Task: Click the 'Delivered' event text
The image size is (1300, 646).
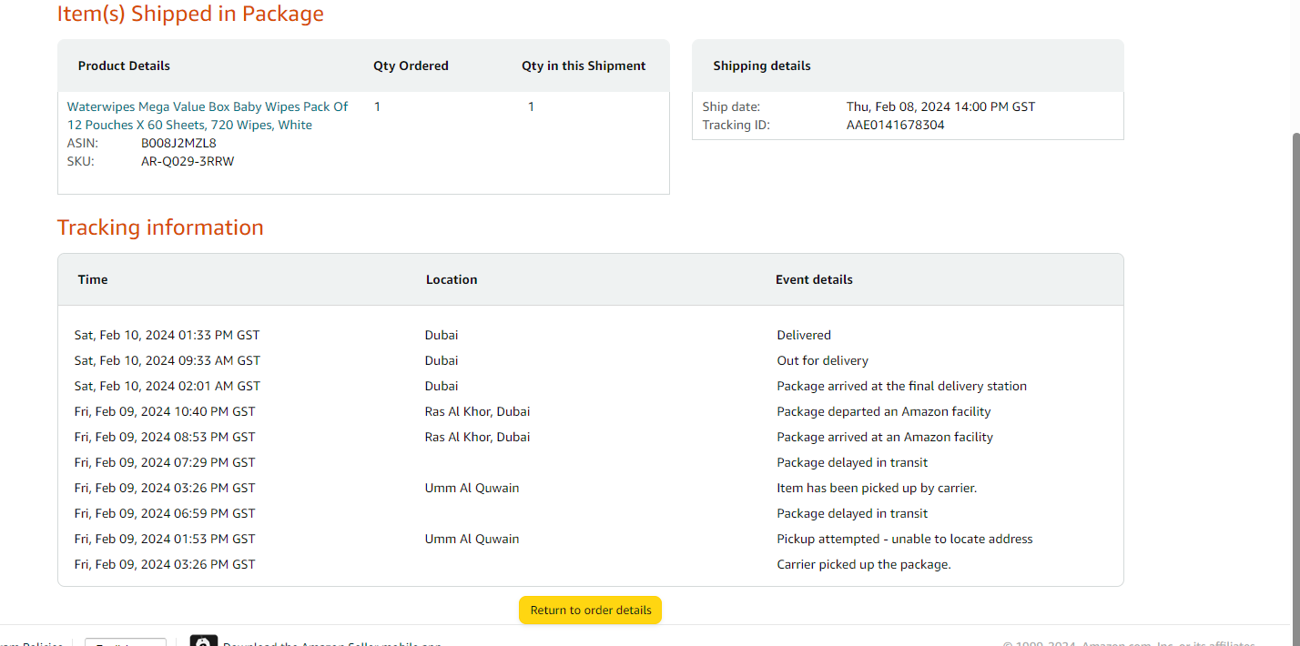Action: pos(804,335)
